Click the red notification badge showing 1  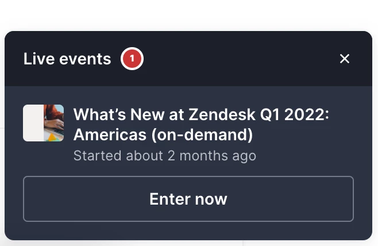[132, 59]
